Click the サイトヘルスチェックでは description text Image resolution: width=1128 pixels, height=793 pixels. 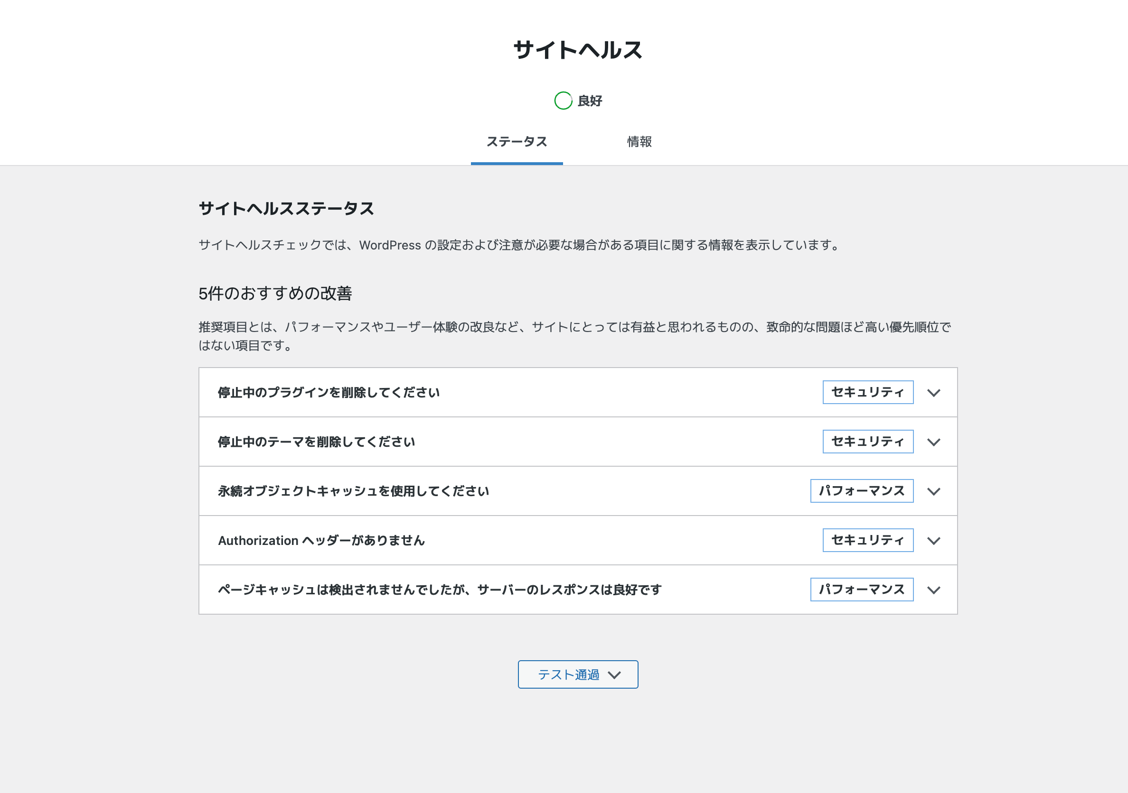[520, 245]
